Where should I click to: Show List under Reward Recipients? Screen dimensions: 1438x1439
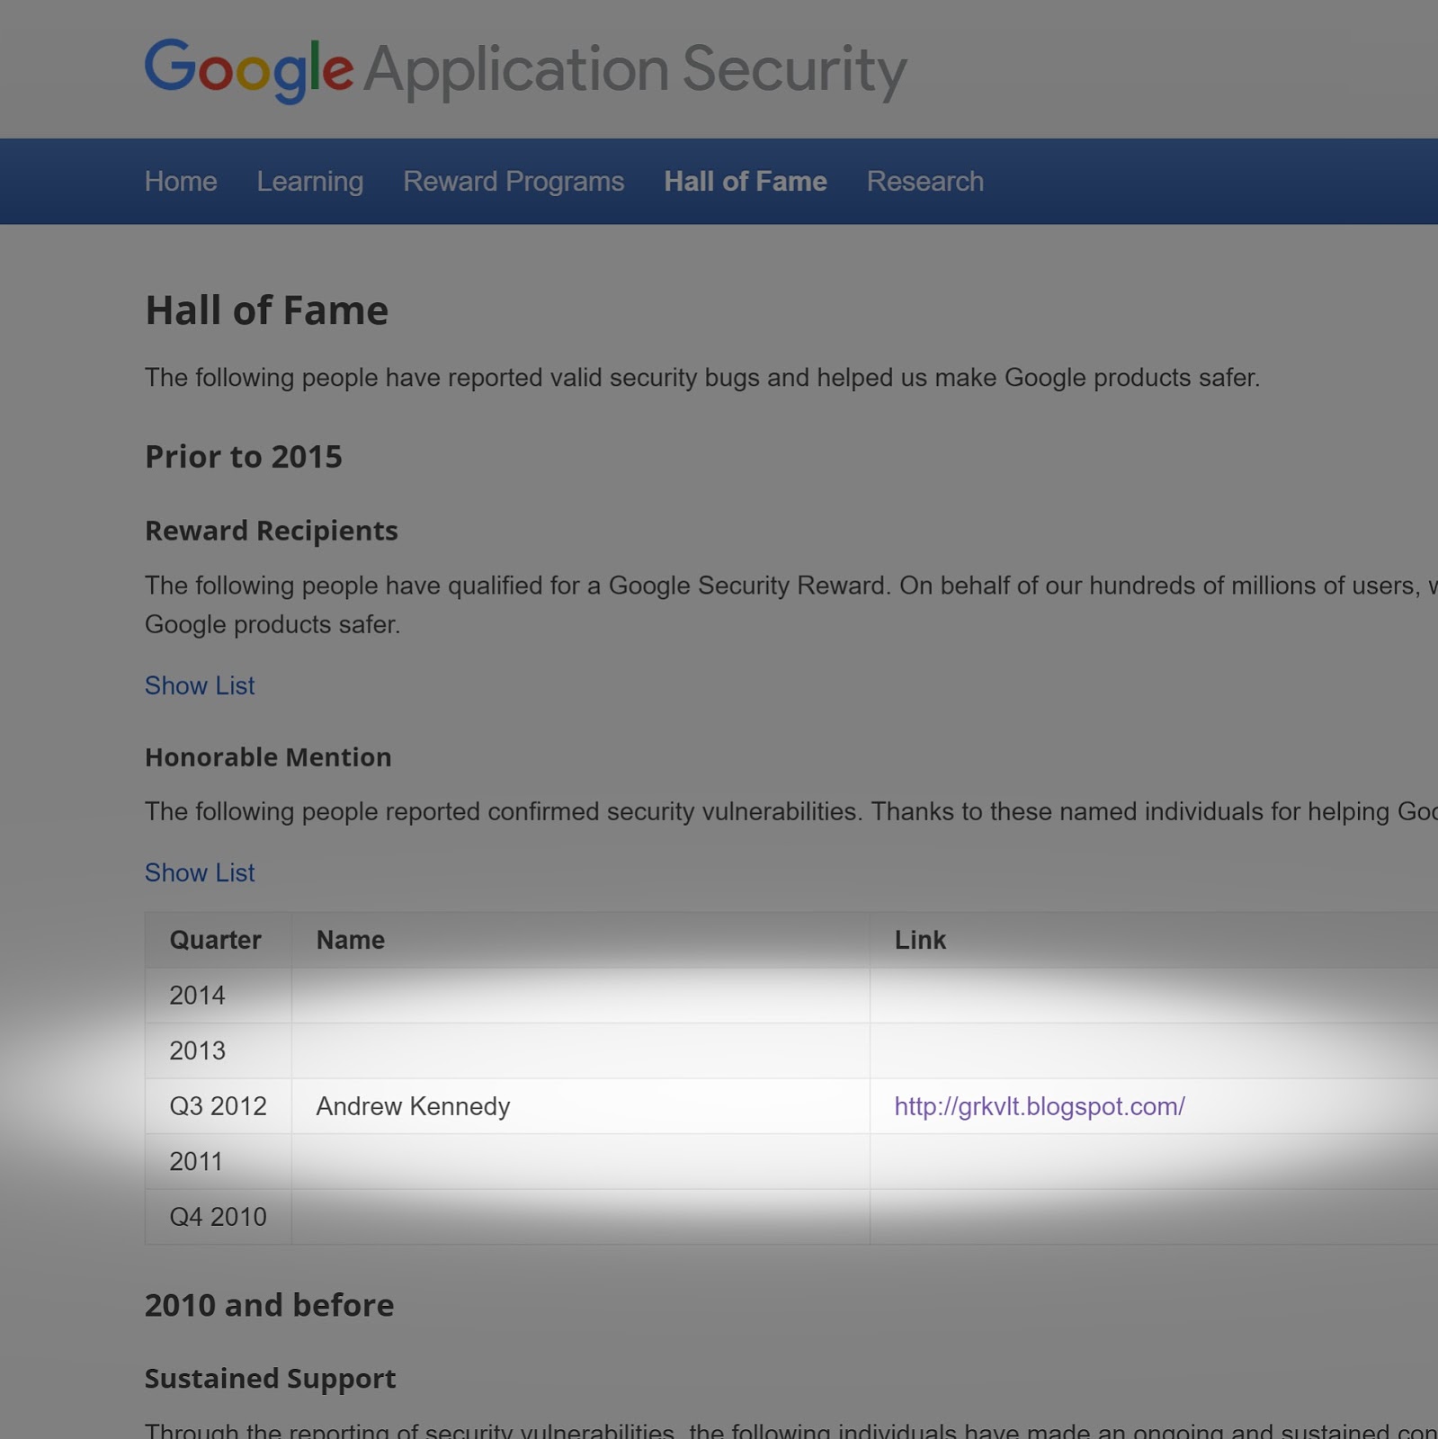(200, 685)
